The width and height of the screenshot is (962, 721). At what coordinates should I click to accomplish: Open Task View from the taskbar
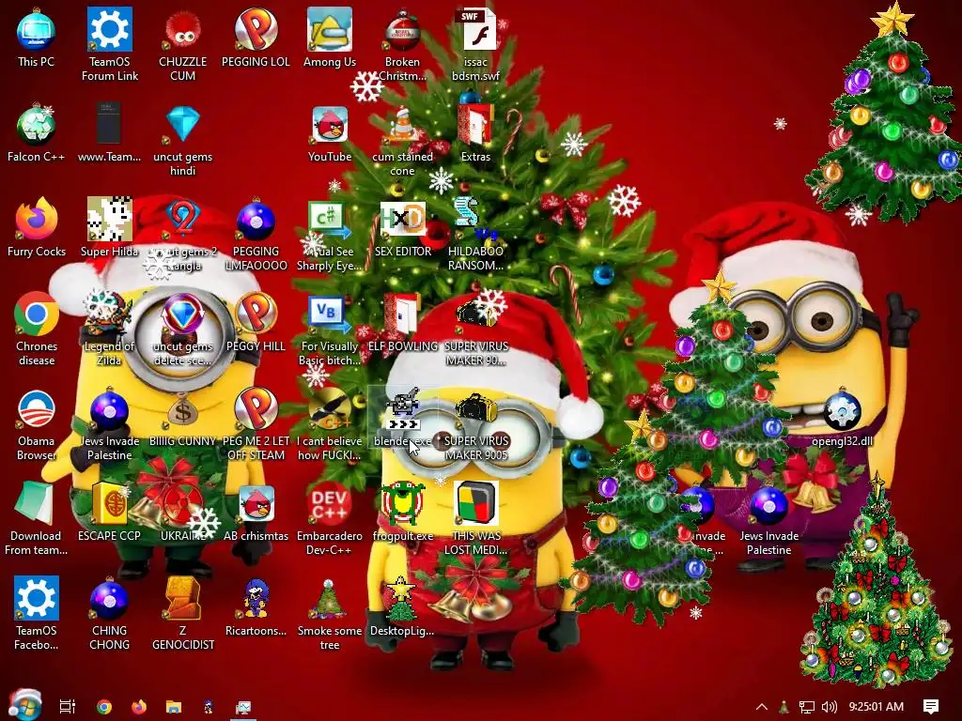68,706
